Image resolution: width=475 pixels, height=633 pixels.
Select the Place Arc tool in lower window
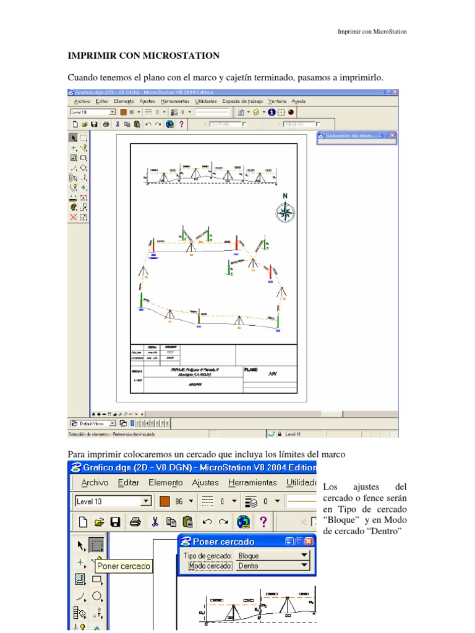point(80,597)
